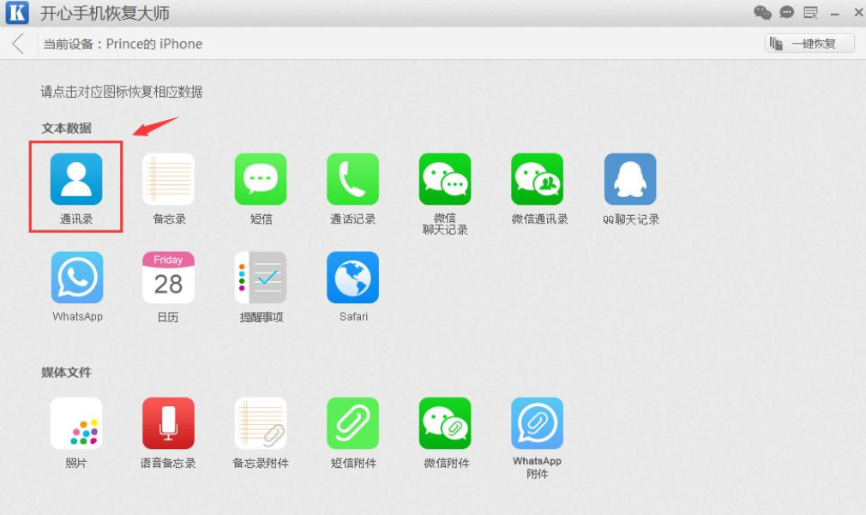Select 语音备忘录 voice memo icon
The height and width of the screenshot is (515, 866).
(x=168, y=423)
